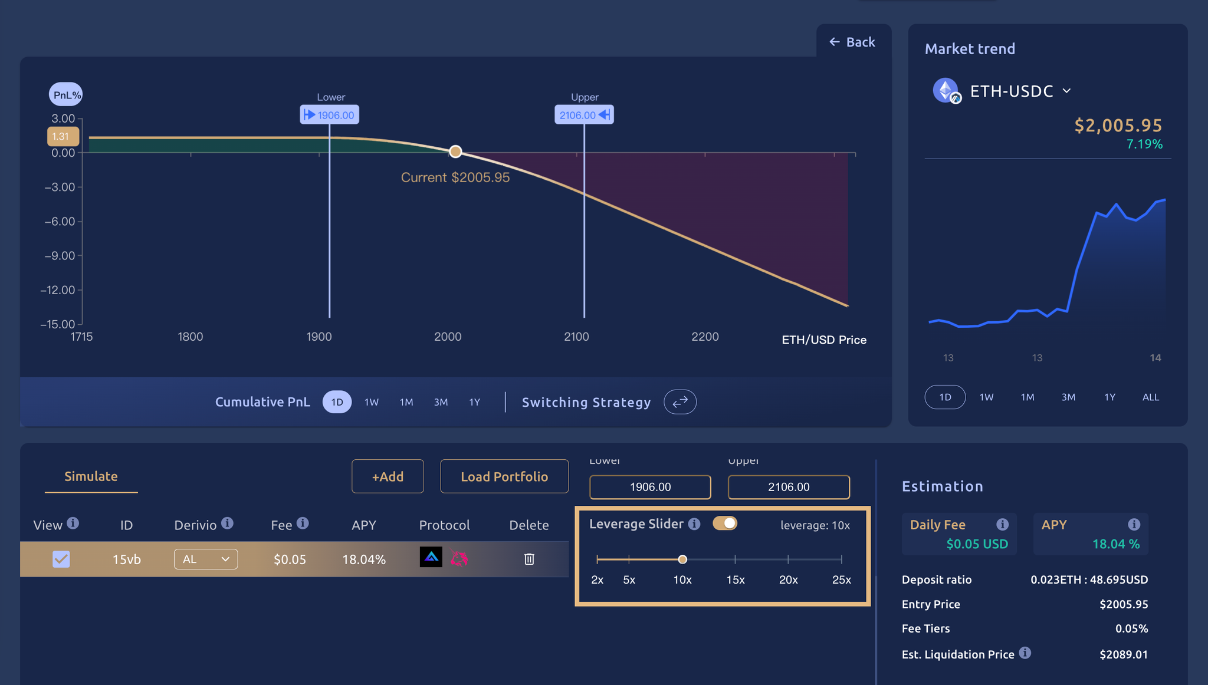Select 3M market trend range
This screenshot has width=1208, height=685.
click(x=1068, y=397)
